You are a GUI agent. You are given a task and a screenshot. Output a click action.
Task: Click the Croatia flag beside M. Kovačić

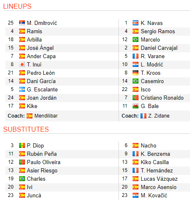(x=136, y=195)
